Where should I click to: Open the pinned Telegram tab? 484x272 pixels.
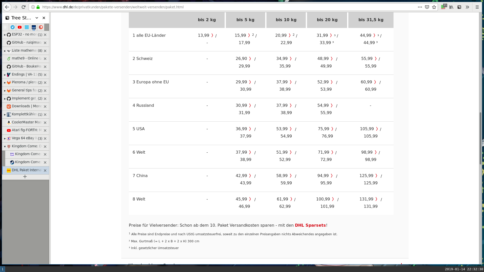(13, 27)
